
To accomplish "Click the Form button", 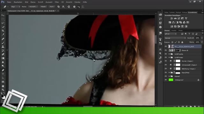I will pos(52,7).
